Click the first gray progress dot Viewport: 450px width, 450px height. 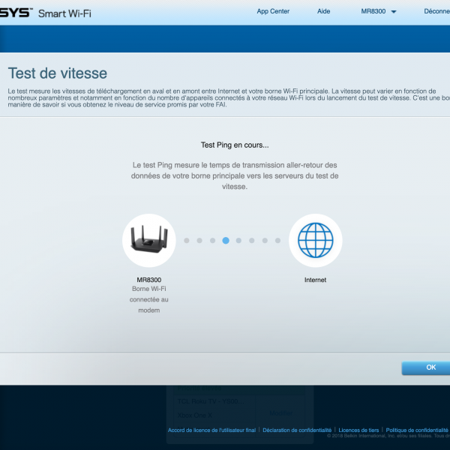[x=187, y=241]
